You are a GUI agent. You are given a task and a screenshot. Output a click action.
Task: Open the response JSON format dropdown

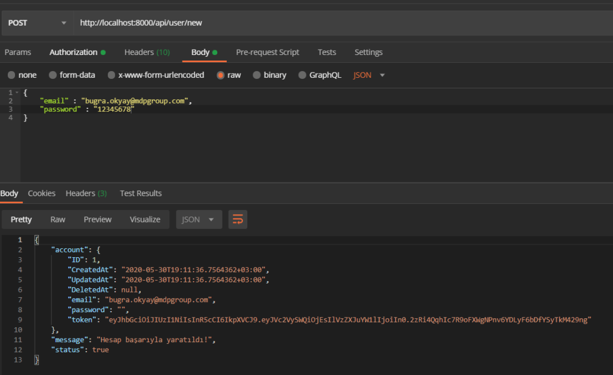199,219
